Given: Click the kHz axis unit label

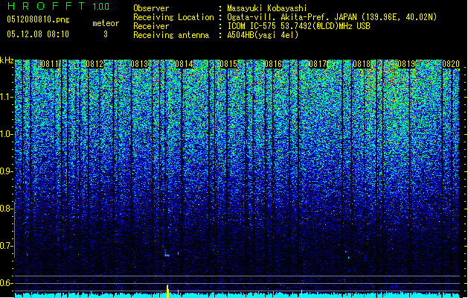Looking at the screenshot, I should (x=7, y=60).
